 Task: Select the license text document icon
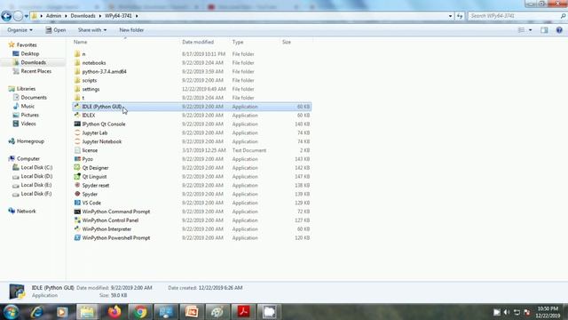77,150
